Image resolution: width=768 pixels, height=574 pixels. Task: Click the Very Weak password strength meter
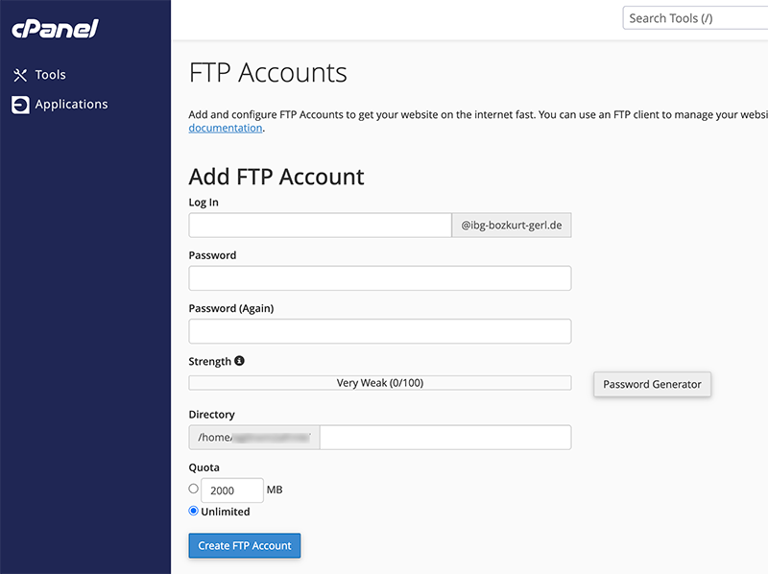tap(380, 381)
